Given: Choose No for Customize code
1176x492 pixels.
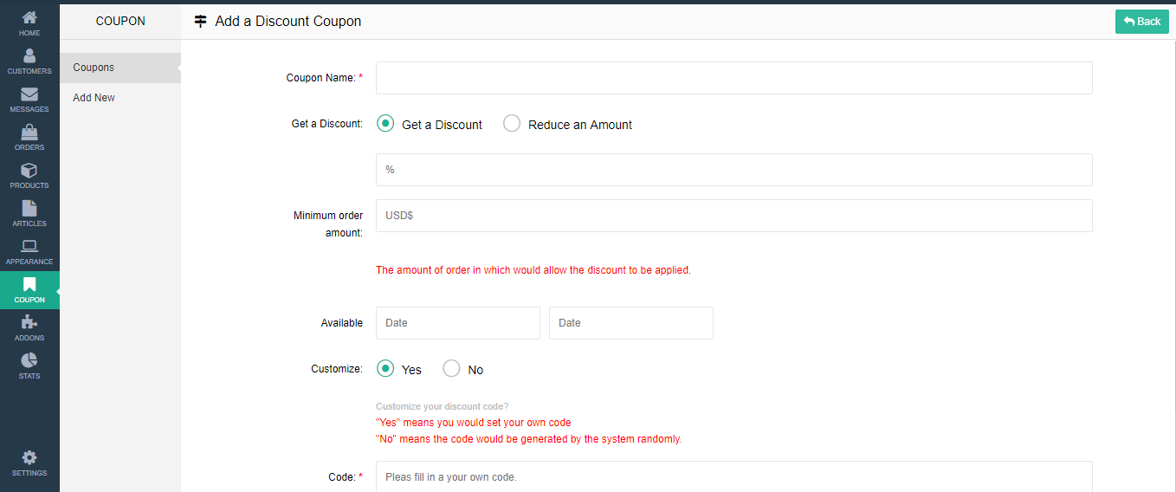Looking at the screenshot, I should 451,369.
